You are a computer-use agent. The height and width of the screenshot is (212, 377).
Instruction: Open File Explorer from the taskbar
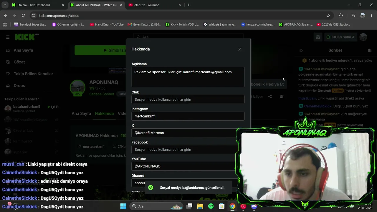(200, 206)
